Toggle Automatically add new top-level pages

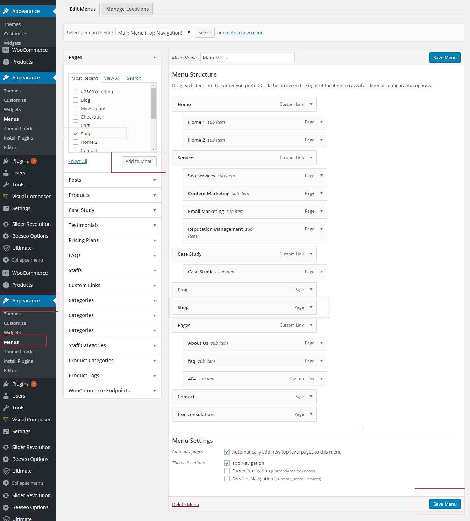[227, 452]
